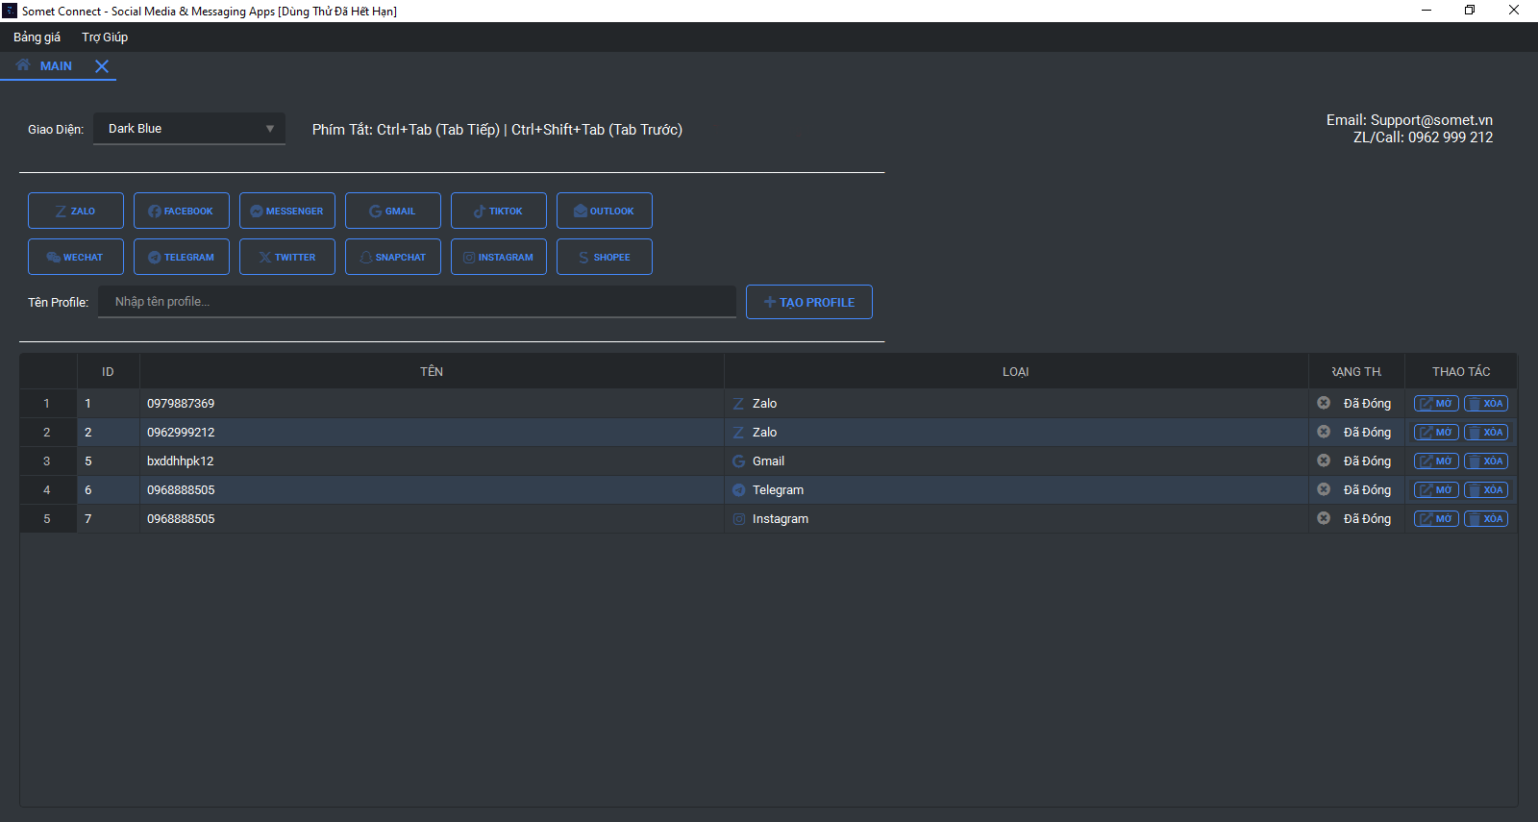Image resolution: width=1538 pixels, height=822 pixels.
Task: Select the Snapchat platform button
Action: pyautogui.click(x=393, y=257)
